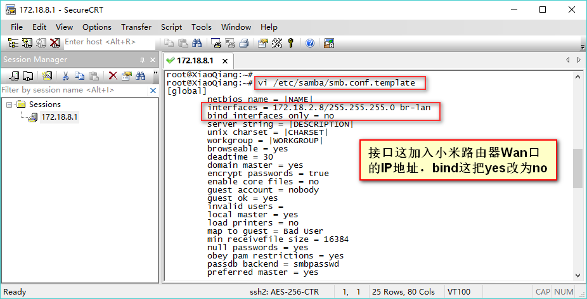Open Session Options toolbar icon
The image size is (587, 299).
(263, 44)
